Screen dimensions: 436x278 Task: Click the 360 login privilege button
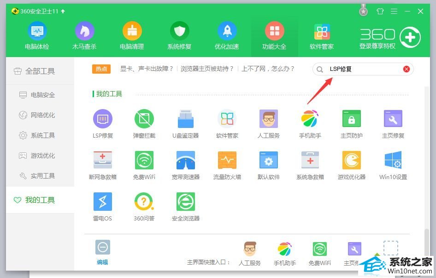coord(390,37)
